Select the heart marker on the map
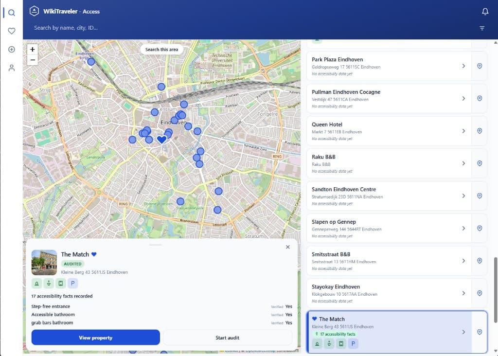 pos(161,140)
